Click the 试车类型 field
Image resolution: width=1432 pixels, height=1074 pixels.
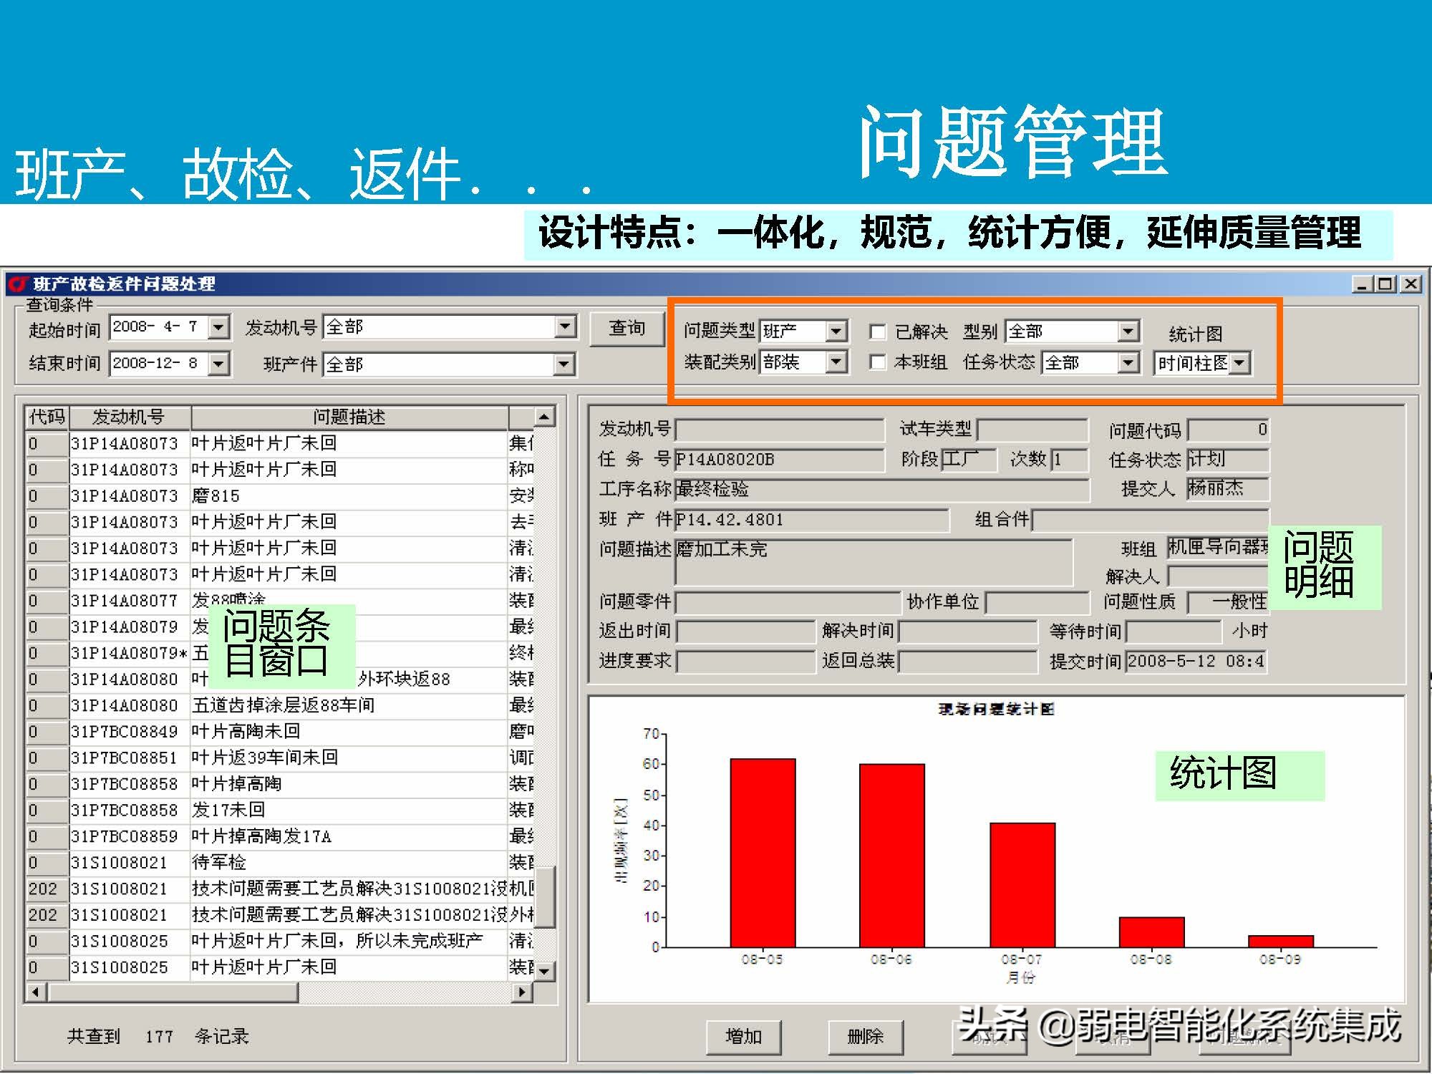click(1032, 430)
